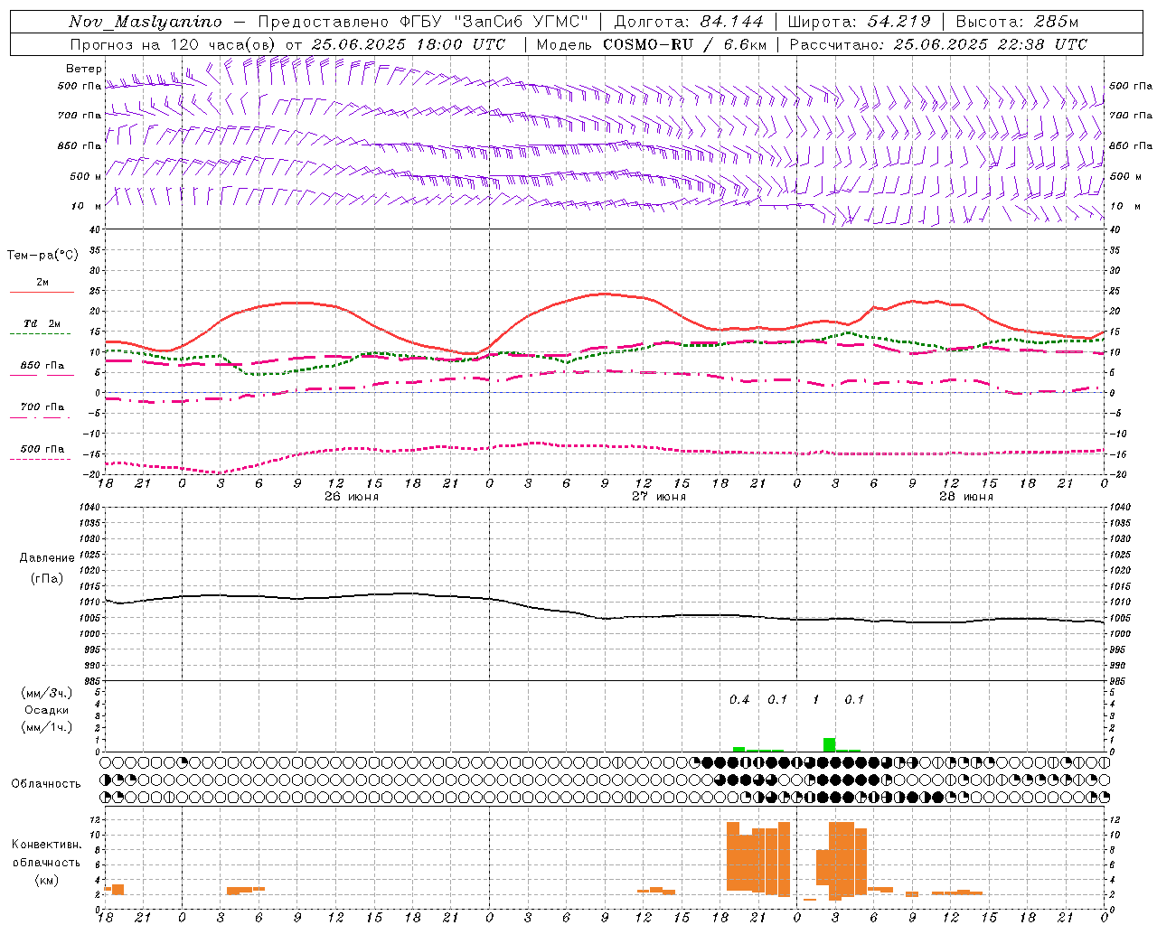Click the (мм/3ч.) precipitation unit label
This screenshot has height=925, width=1157.
pyautogui.click(x=46, y=693)
